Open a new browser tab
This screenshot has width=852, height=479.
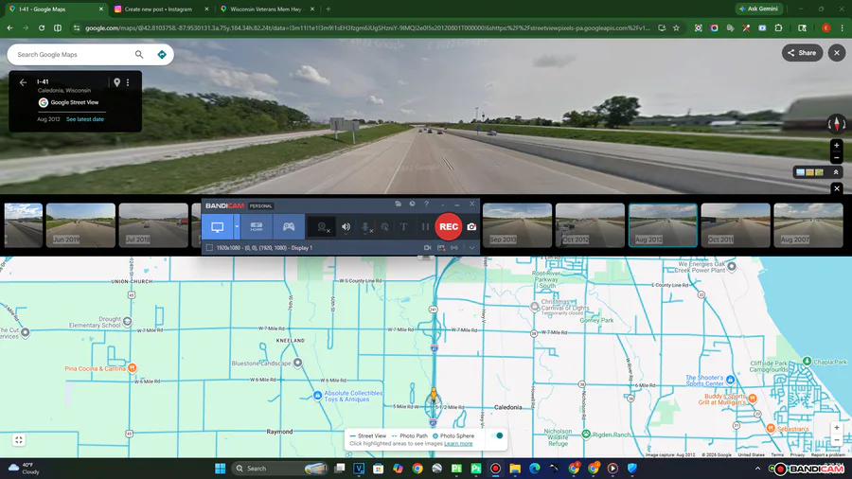328,9
